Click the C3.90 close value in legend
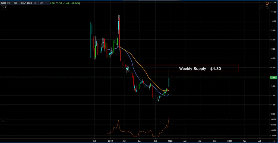278x143 pixels. (x=59, y=3)
